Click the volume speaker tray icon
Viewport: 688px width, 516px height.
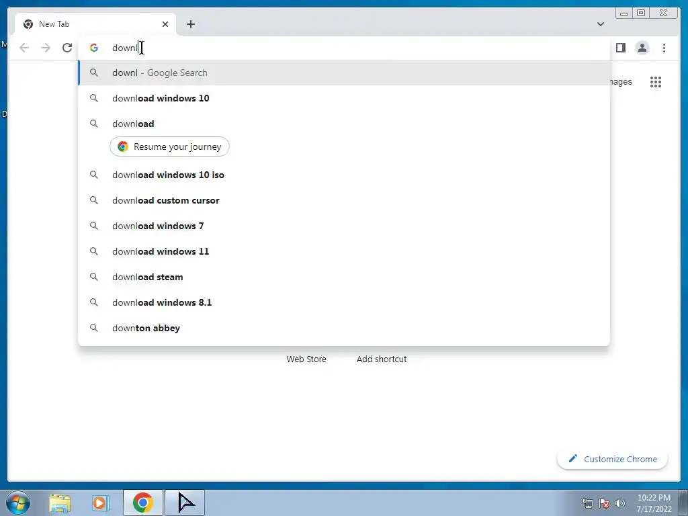[620, 503]
